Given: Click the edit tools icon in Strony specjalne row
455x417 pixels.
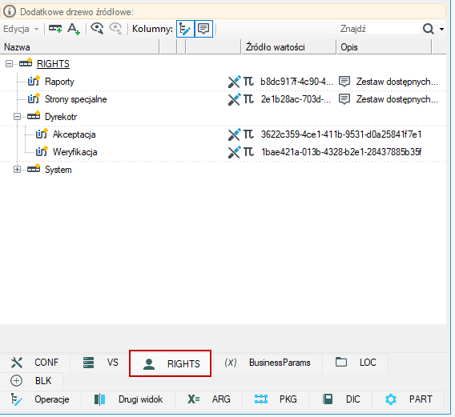Looking at the screenshot, I should pyautogui.click(x=234, y=99).
